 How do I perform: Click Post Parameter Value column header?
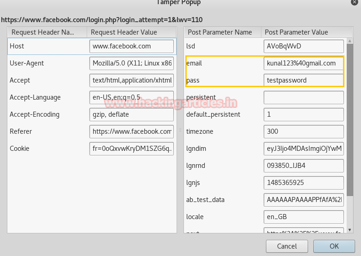(x=307, y=32)
